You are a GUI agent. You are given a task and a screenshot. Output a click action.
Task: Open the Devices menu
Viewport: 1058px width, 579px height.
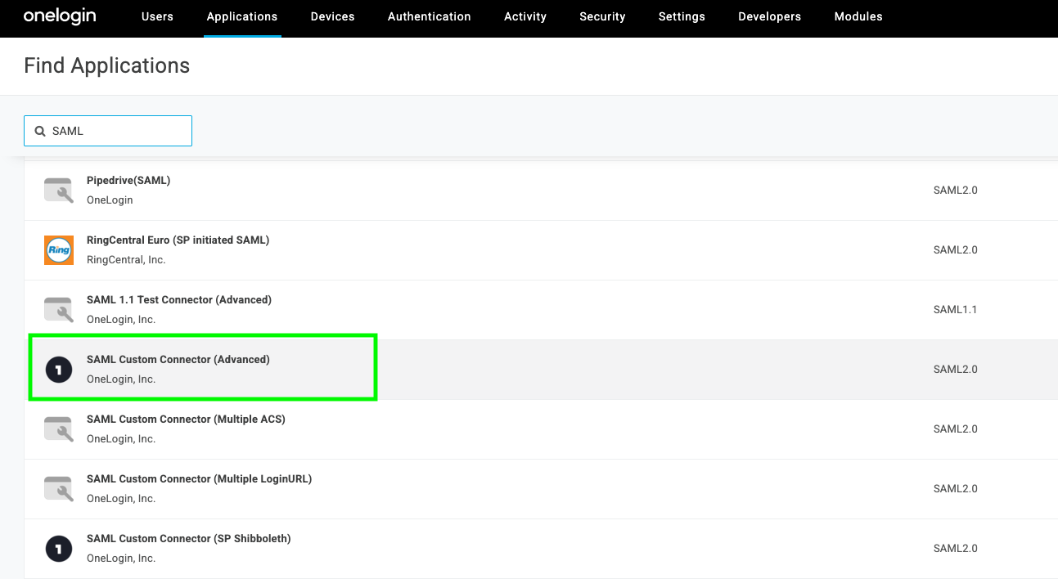click(x=332, y=16)
